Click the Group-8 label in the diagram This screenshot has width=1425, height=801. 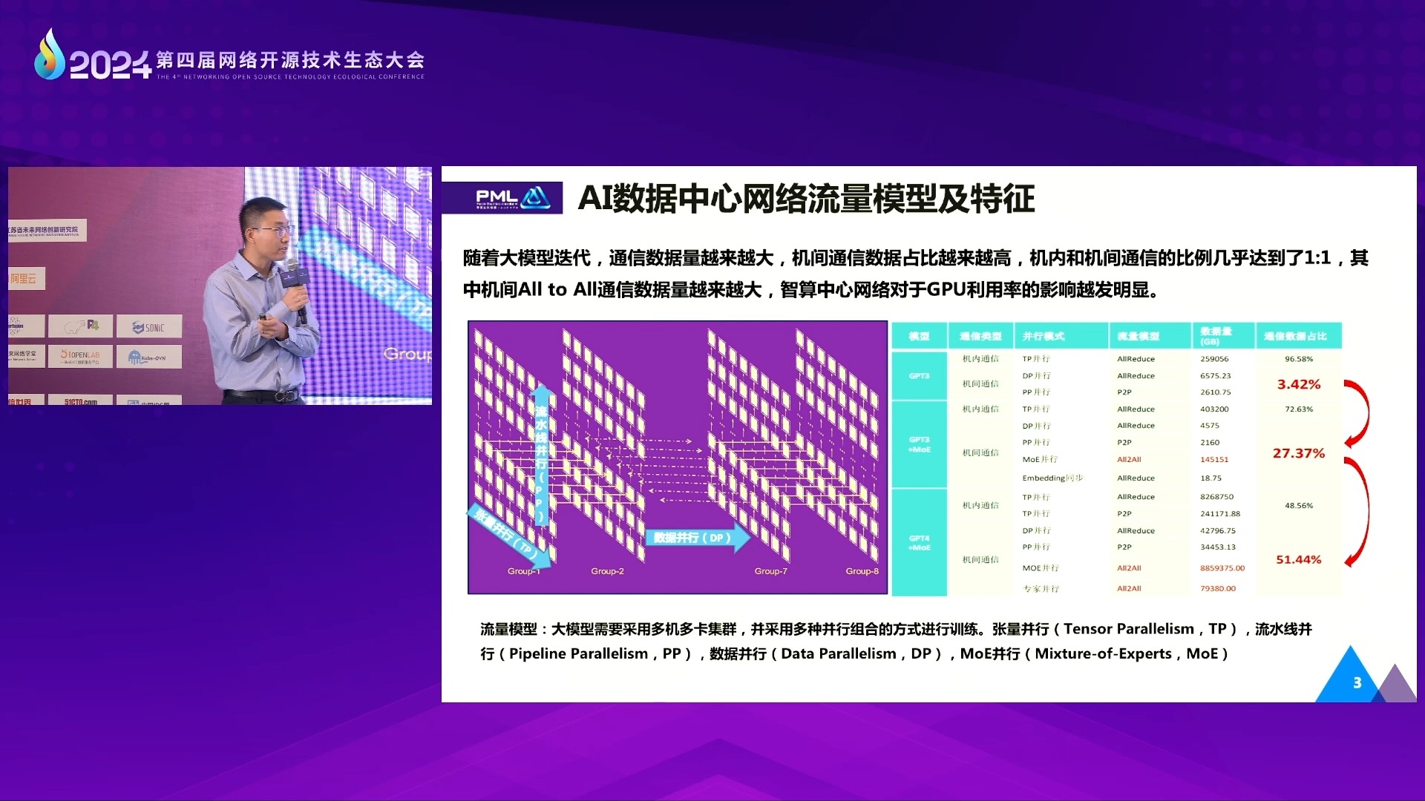point(862,571)
